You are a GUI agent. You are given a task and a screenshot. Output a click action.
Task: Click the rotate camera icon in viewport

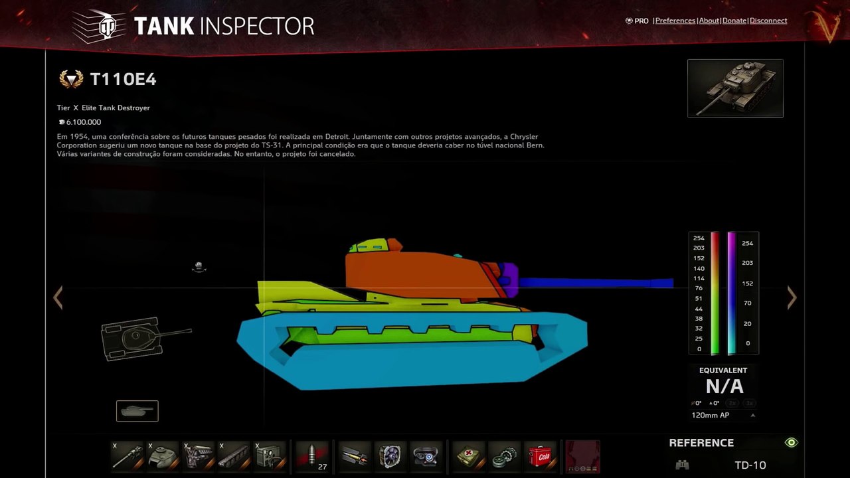click(x=199, y=267)
